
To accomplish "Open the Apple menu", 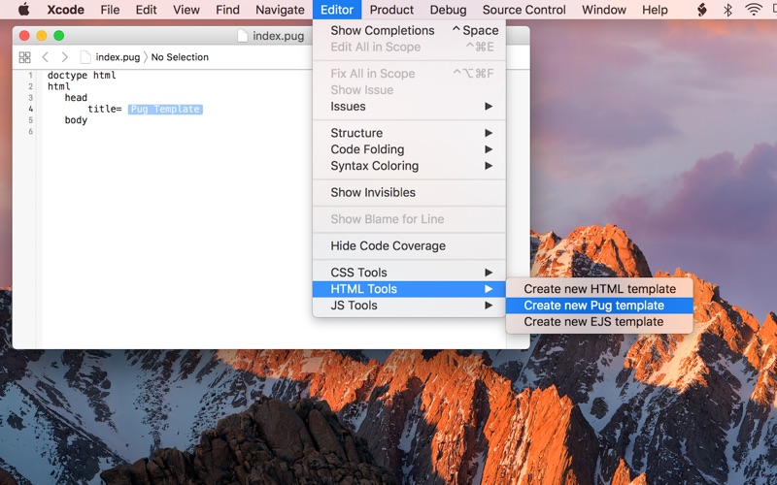I will (x=23, y=10).
